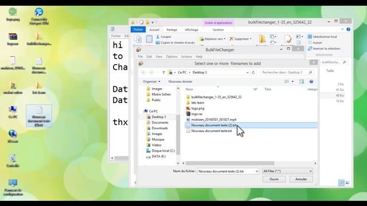Viewport: 367px width, 206px height.
Task: Select logo.rar file
Action: click(x=194, y=114)
